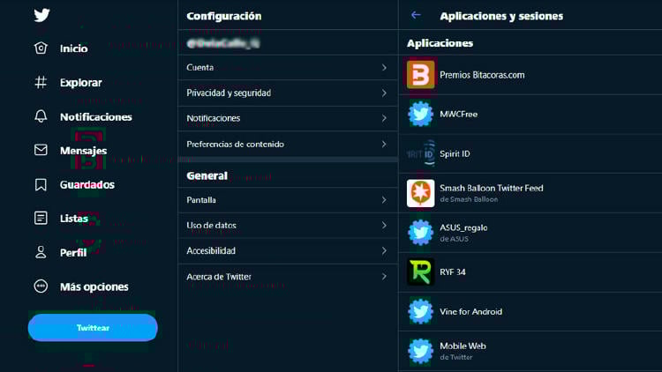Open Premios Bitacoras.com app entry
The image size is (662, 372).
[530, 75]
